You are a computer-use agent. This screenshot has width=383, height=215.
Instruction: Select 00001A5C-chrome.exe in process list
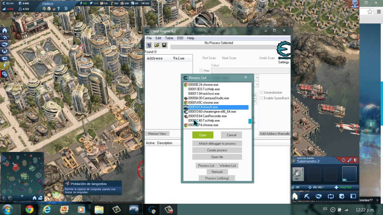[216, 103]
